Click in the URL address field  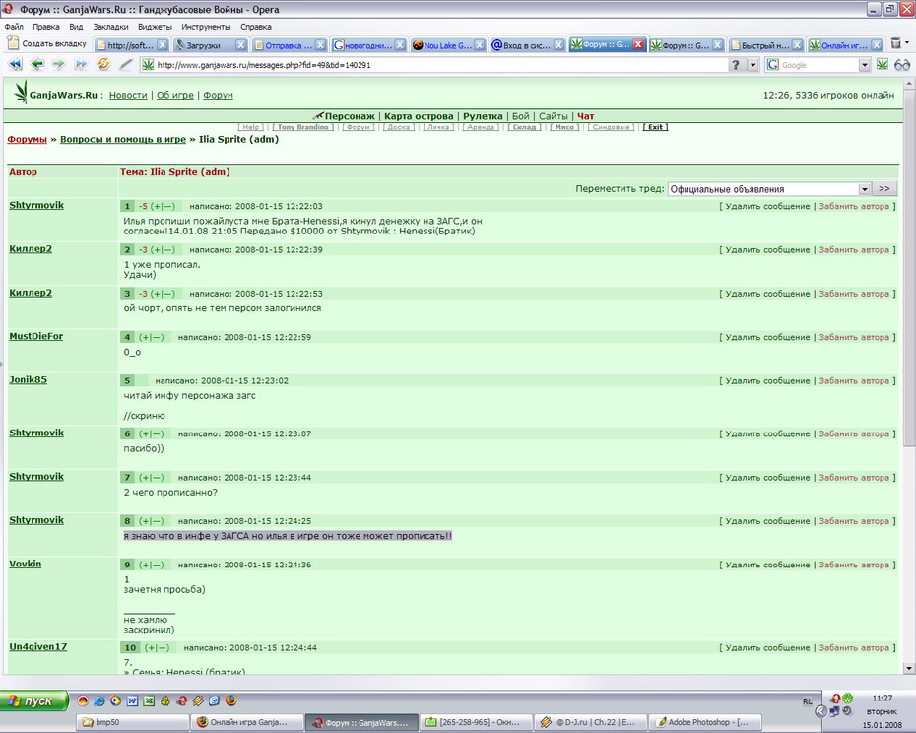[432, 65]
